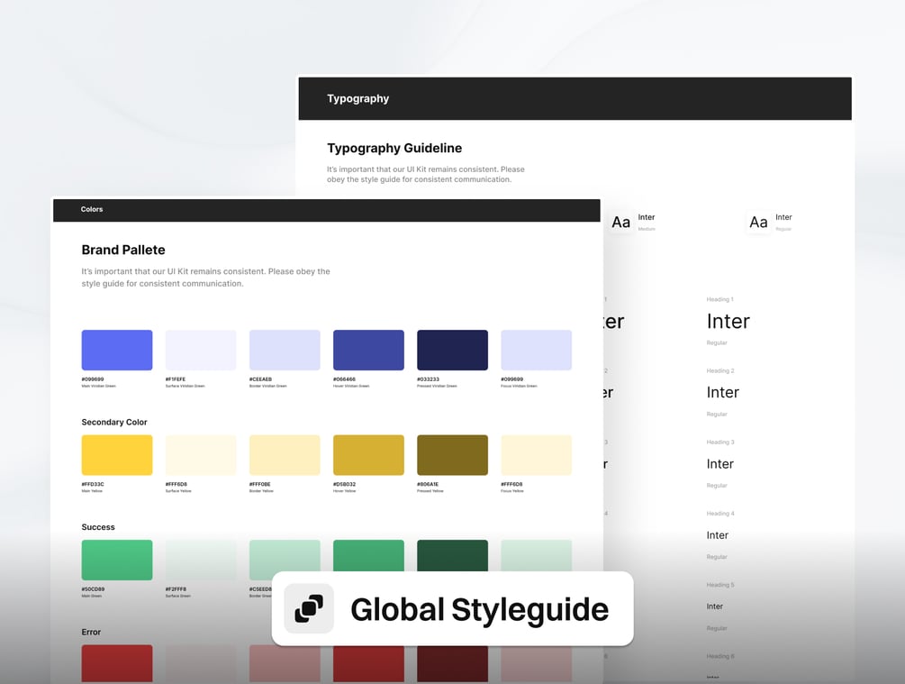905x684 pixels.
Task: Click the #F2FFF8 hex code text
Action: pyautogui.click(x=176, y=589)
